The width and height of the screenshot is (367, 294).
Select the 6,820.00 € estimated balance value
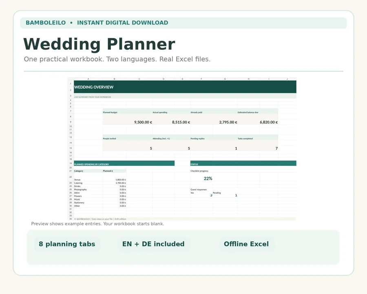click(x=269, y=122)
